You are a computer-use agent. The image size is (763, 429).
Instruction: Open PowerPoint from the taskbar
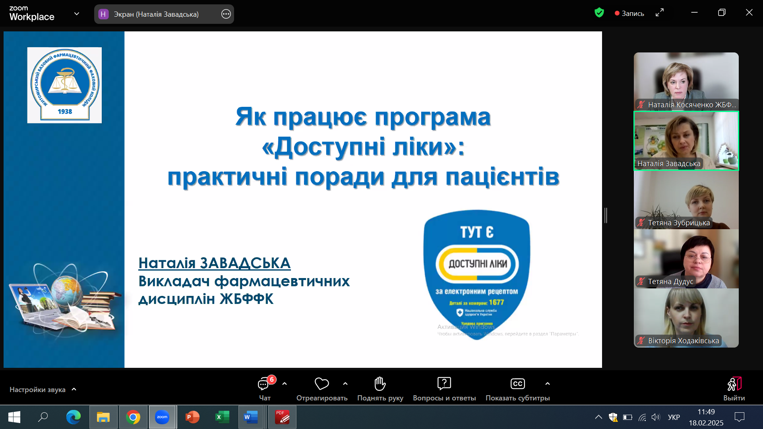[x=192, y=417]
